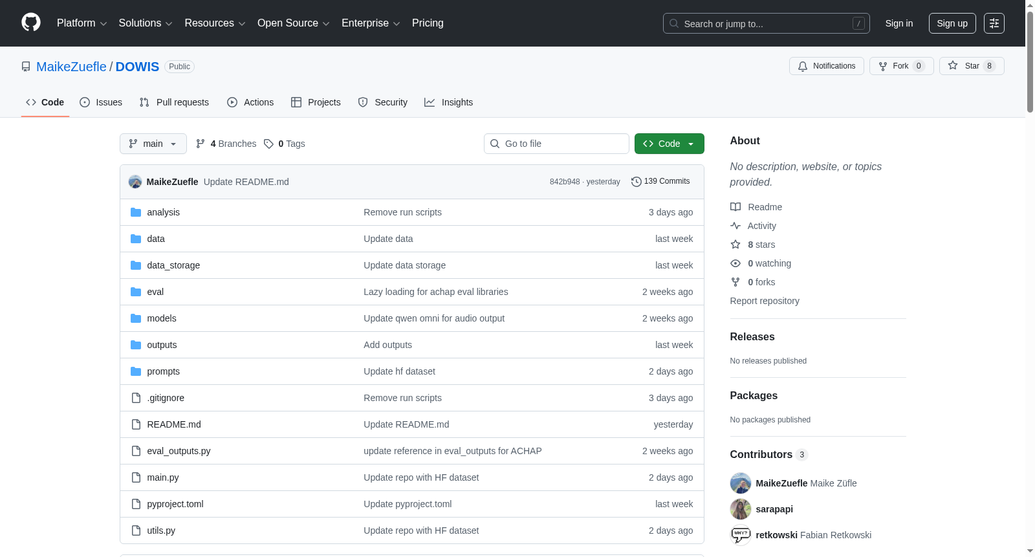
Task: Open the DOWIS repository name link
Action: (x=137, y=67)
